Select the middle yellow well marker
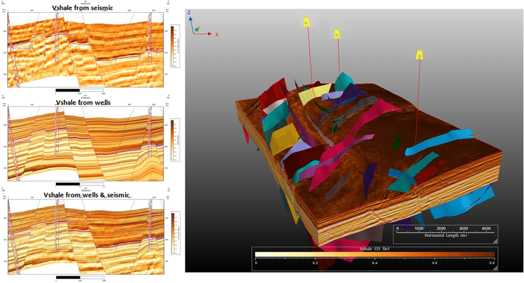This screenshot has height=283, width=524. pyautogui.click(x=337, y=34)
